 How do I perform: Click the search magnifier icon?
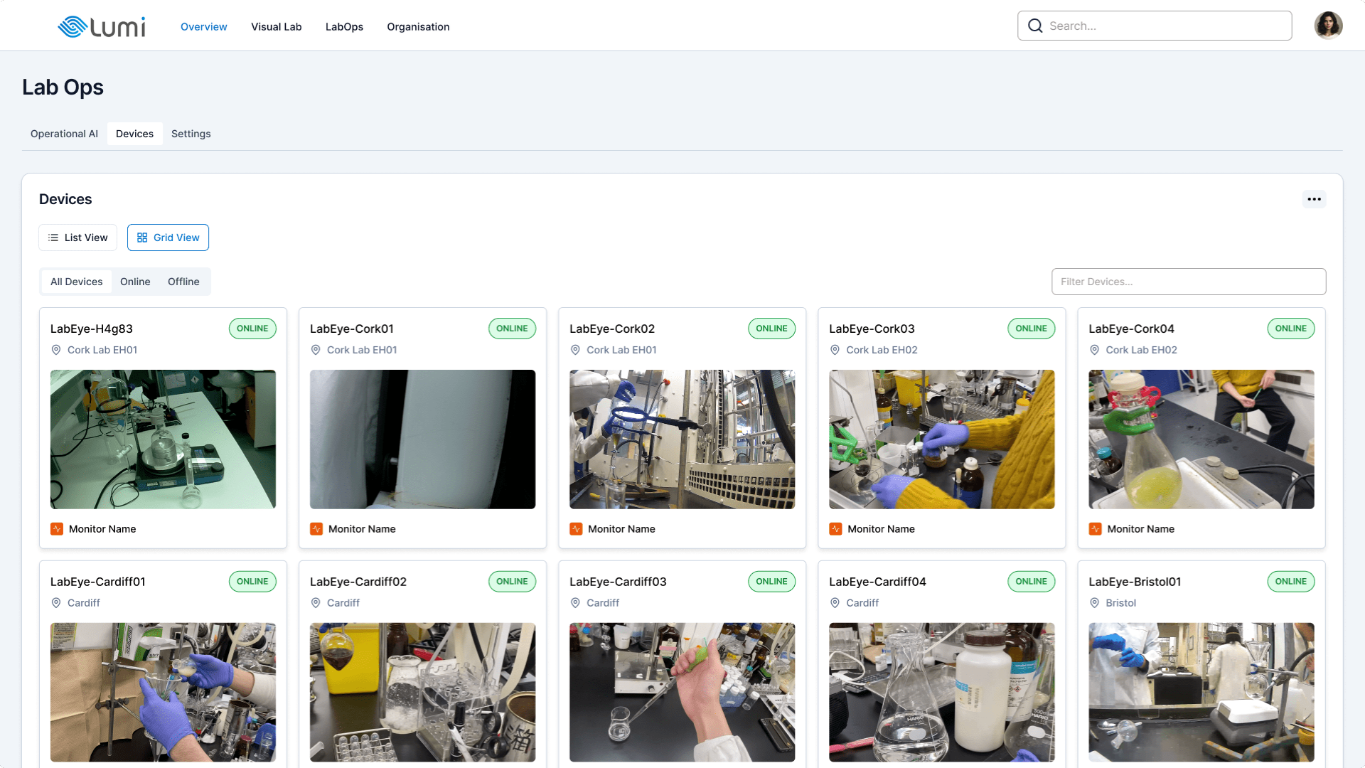pyautogui.click(x=1035, y=26)
